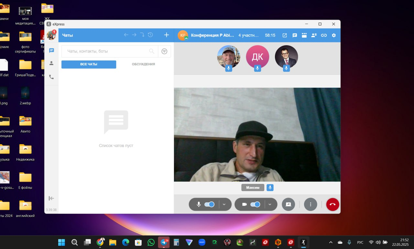Select the man-in-cap participant thumbnail

tap(229, 57)
